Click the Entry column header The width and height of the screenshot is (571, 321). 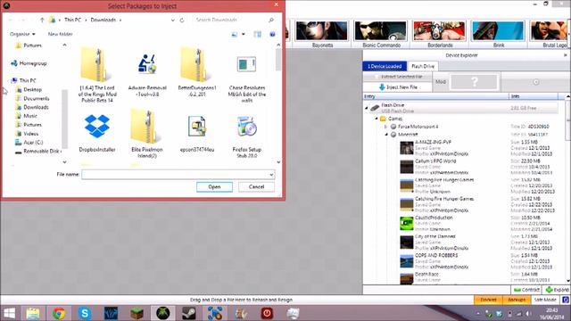point(436,96)
